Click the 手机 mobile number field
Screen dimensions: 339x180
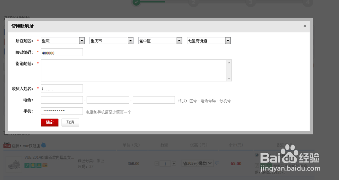[x=62, y=111]
